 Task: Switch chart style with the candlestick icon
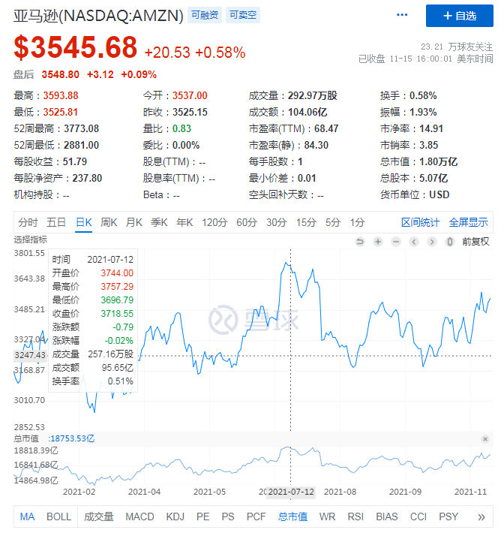pos(449,242)
